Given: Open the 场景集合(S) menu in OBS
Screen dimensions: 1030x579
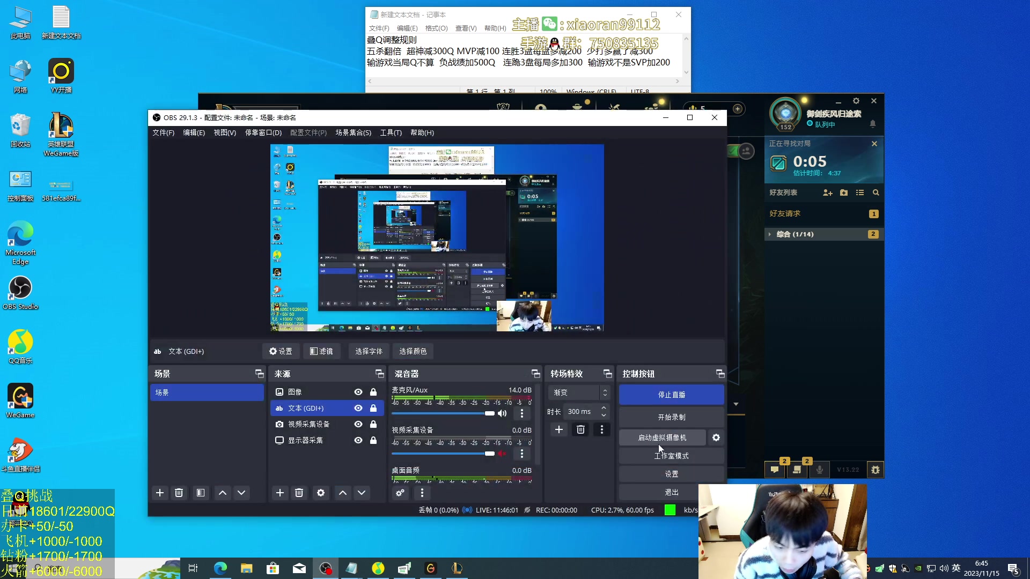Looking at the screenshot, I should pyautogui.click(x=354, y=132).
